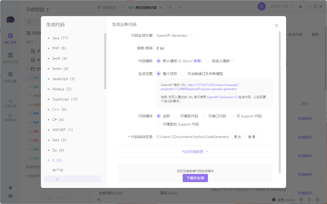Screen dimensions: 327x204
Task: Click the 全局 Cookie icon in the status bar
Action: point(274,200)
